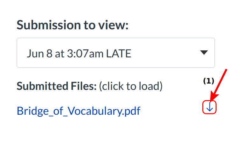Click the 'Submitted Files:' label
Screen dimensions: 236x153
56,86
